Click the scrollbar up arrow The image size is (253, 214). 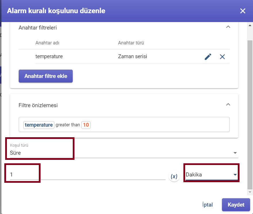[x=250, y=25]
